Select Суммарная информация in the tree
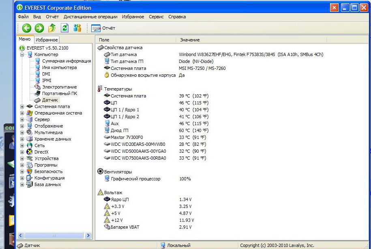 (66, 61)
